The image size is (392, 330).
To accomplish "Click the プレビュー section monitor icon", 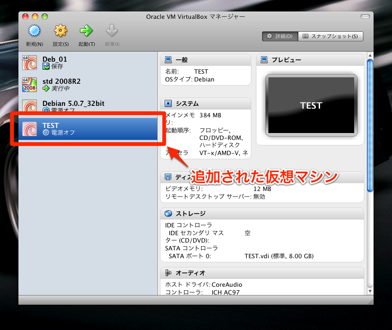I will [x=264, y=60].
